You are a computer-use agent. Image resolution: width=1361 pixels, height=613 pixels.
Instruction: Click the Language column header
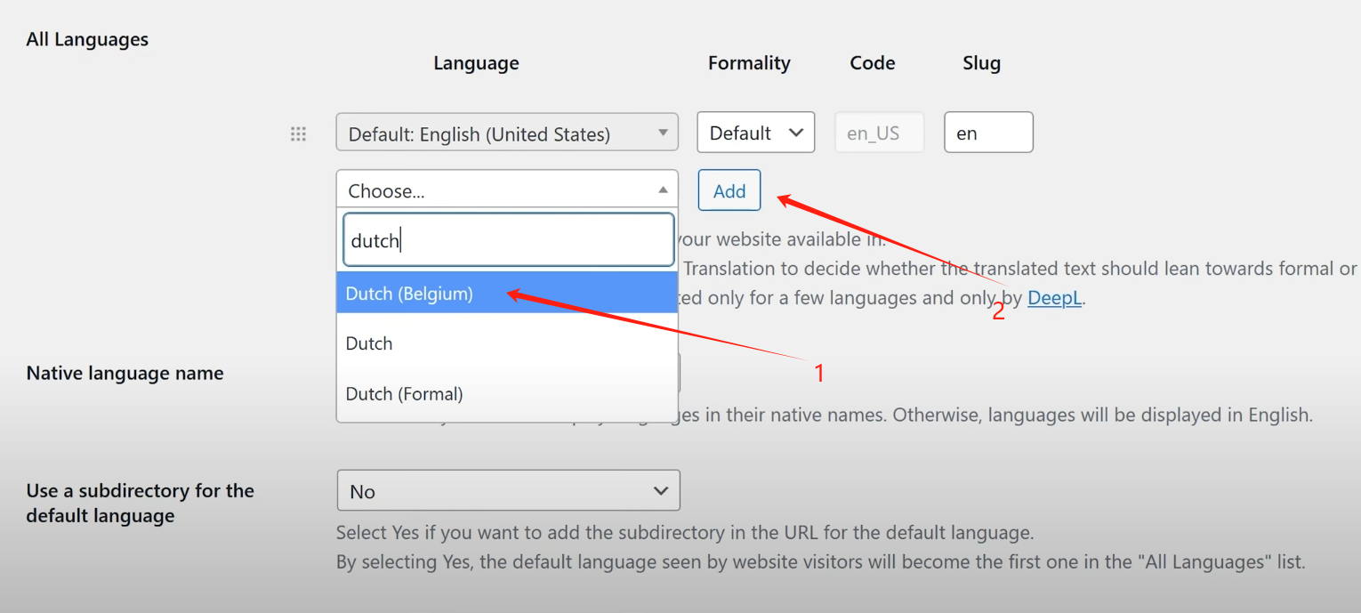click(476, 63)
